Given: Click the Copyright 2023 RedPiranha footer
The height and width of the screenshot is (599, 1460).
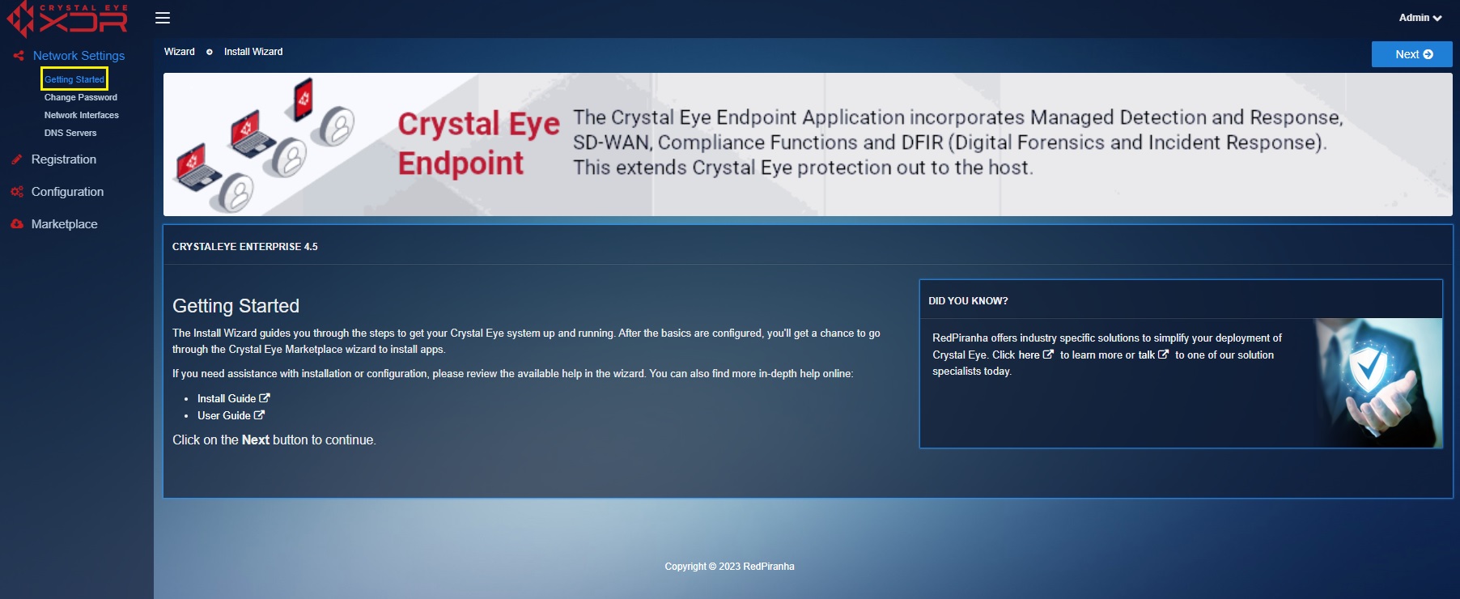Looking at the screenshot, I should 729,567.
